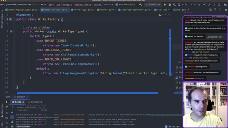Click WorkerFactory in the navigation bar
Image resolution: width=228 pixels, height=128 pixels.
point(125,5)
